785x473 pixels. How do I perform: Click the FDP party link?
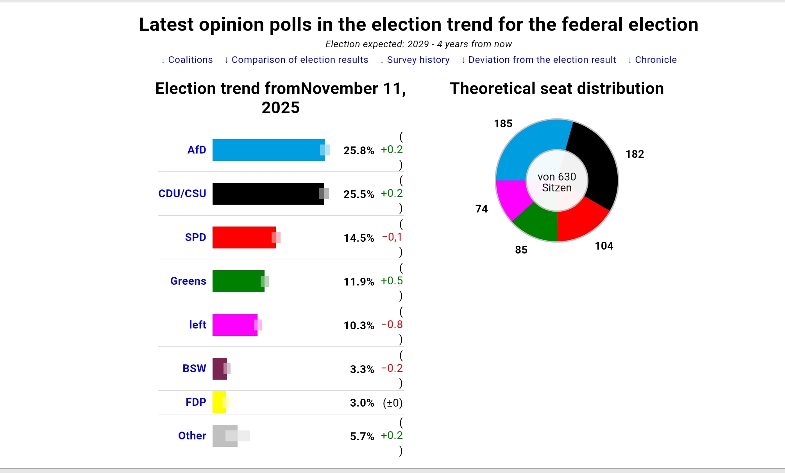click(x=196, y=402)
